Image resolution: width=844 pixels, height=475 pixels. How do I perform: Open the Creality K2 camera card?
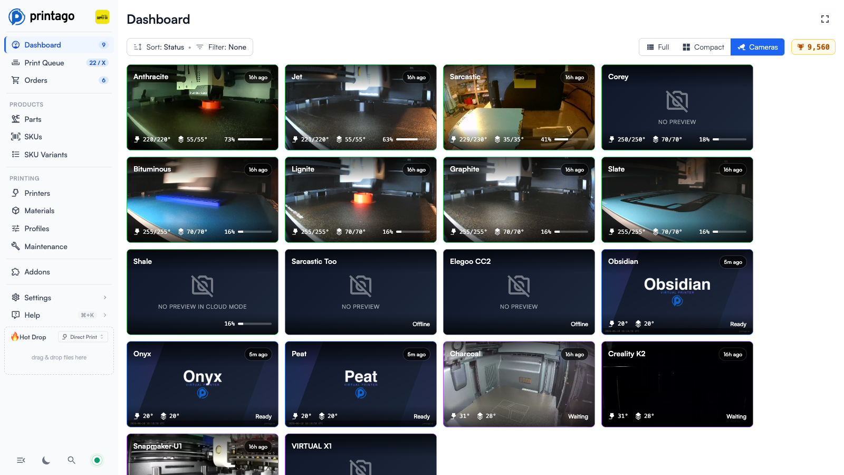click(x=677, y=385)
